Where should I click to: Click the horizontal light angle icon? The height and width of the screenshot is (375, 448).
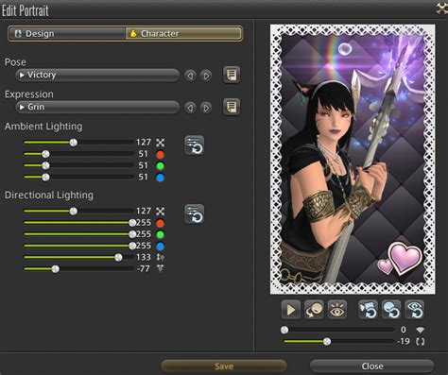pyautogui.click(x=161, y=268)
